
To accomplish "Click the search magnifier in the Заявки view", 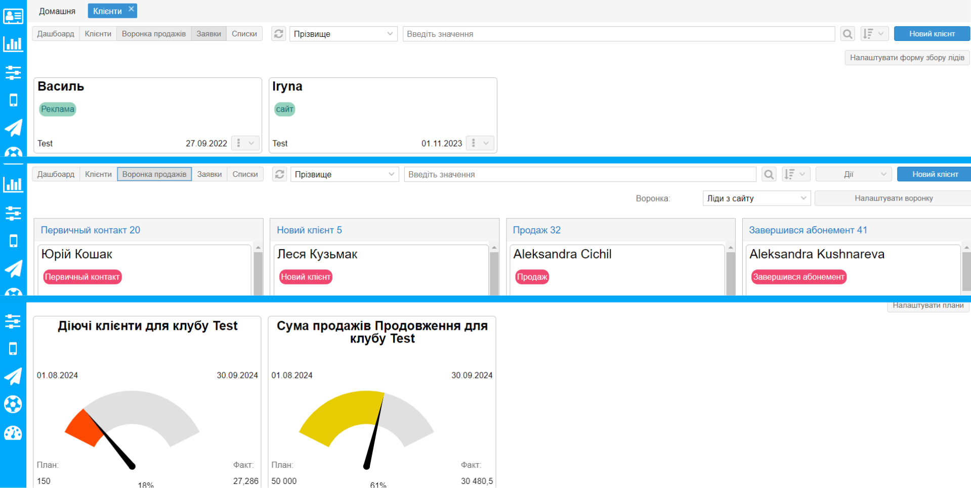I will (x=848, y=34).
